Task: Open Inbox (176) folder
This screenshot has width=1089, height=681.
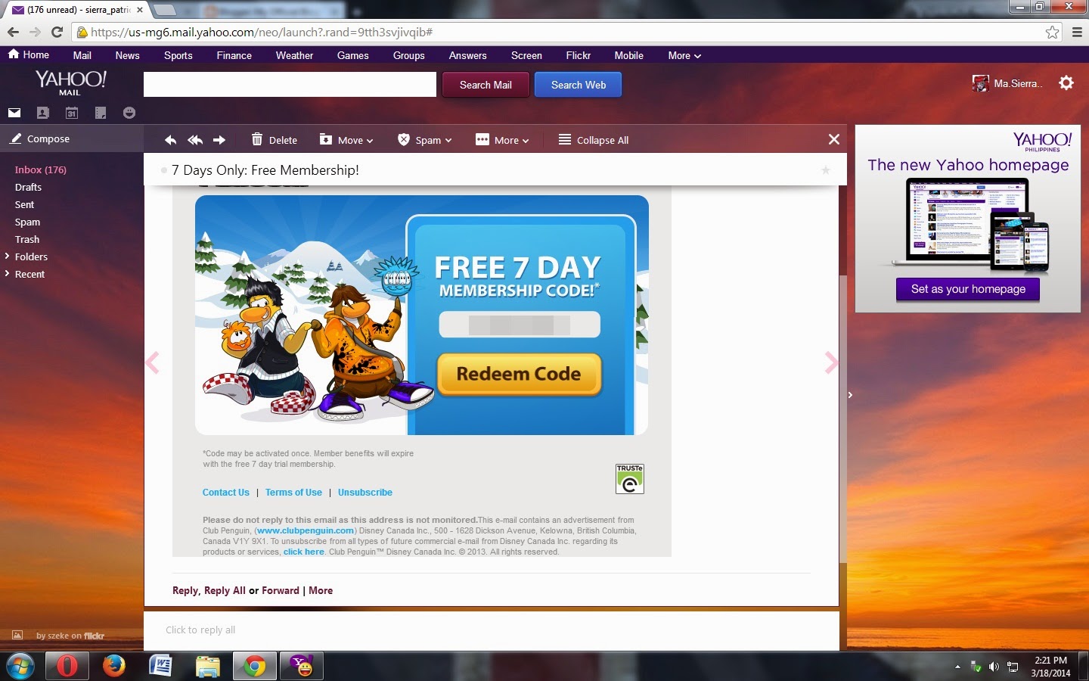Action: pos(41,169)
